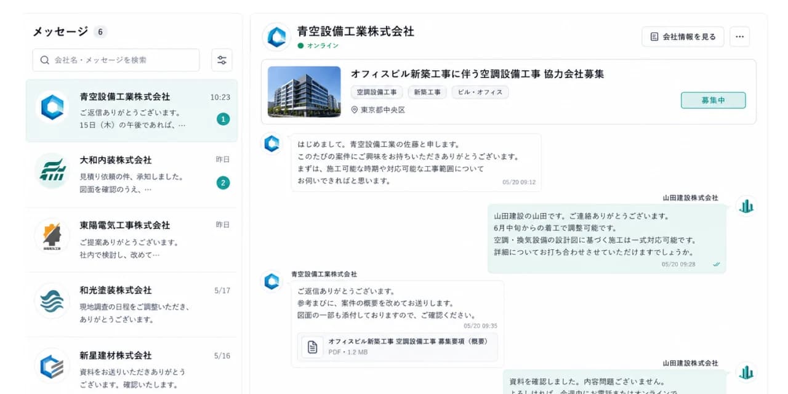
Task: Click the PDF document file icon
Action: click(313, 347)
